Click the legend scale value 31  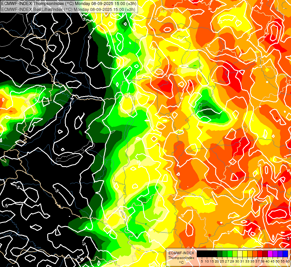pyautogui.click(x=242, y=261)
